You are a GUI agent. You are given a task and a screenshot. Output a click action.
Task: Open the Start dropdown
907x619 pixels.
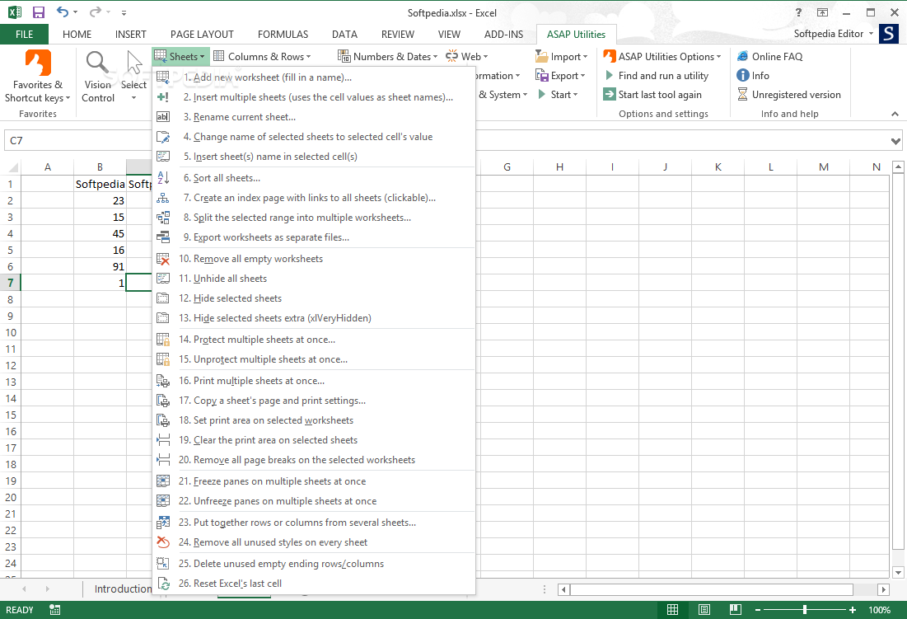[559, 94]
